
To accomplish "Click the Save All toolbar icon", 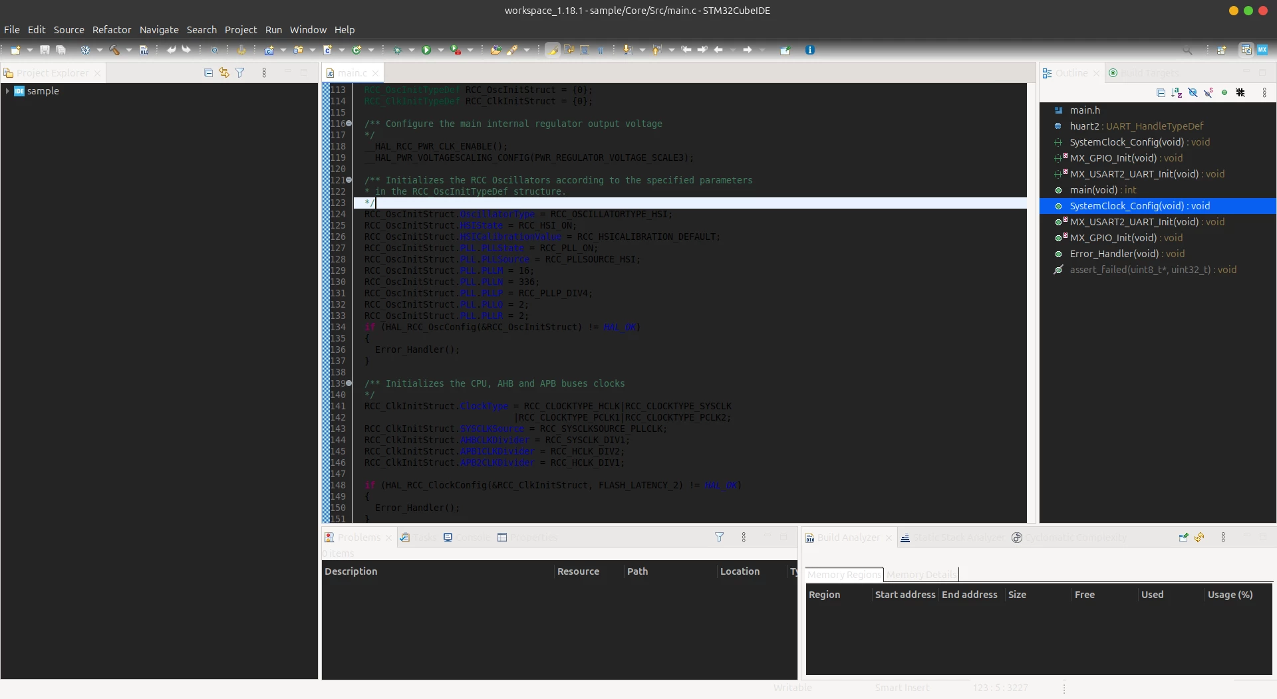I will 61,50.
